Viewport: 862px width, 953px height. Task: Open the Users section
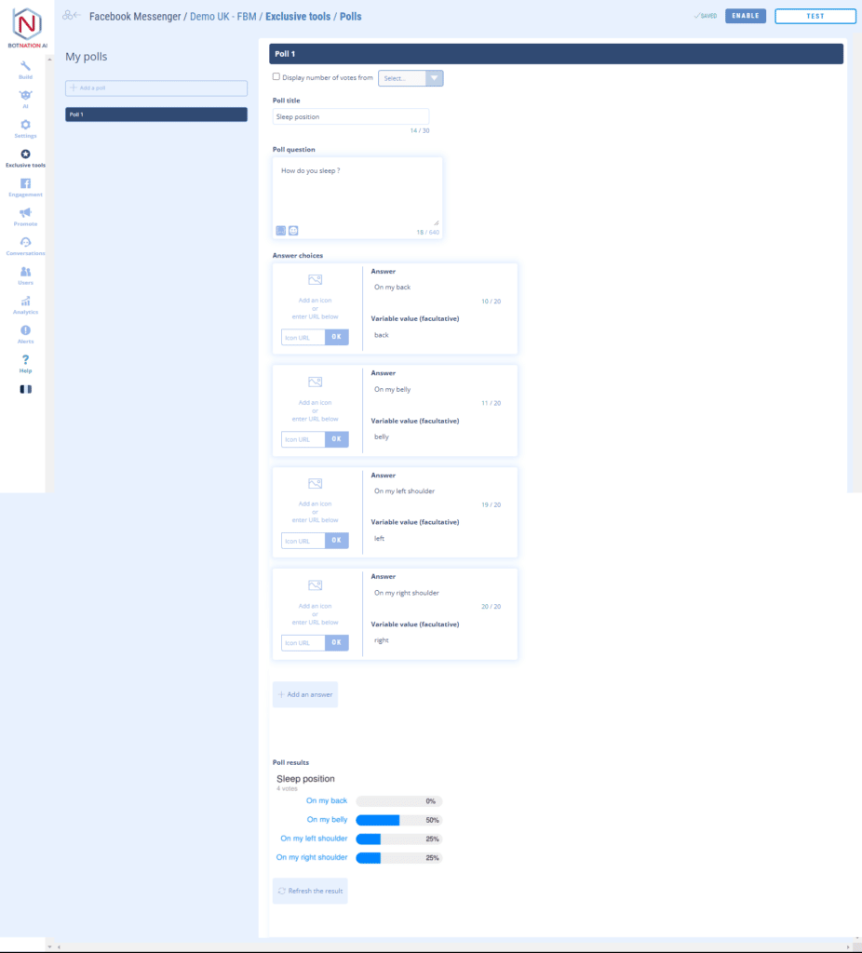pos(25,275)
